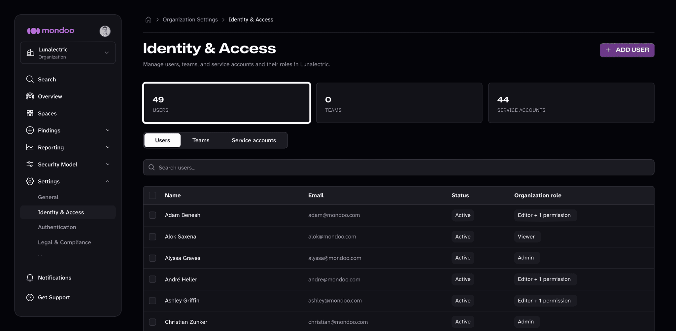
Task: Click the name Alyssa Graves
Action: (183, 258)
